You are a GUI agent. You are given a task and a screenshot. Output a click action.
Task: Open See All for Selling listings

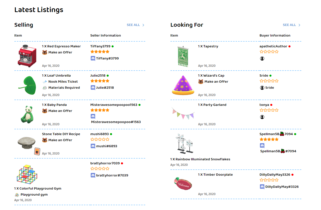(133, 25)
